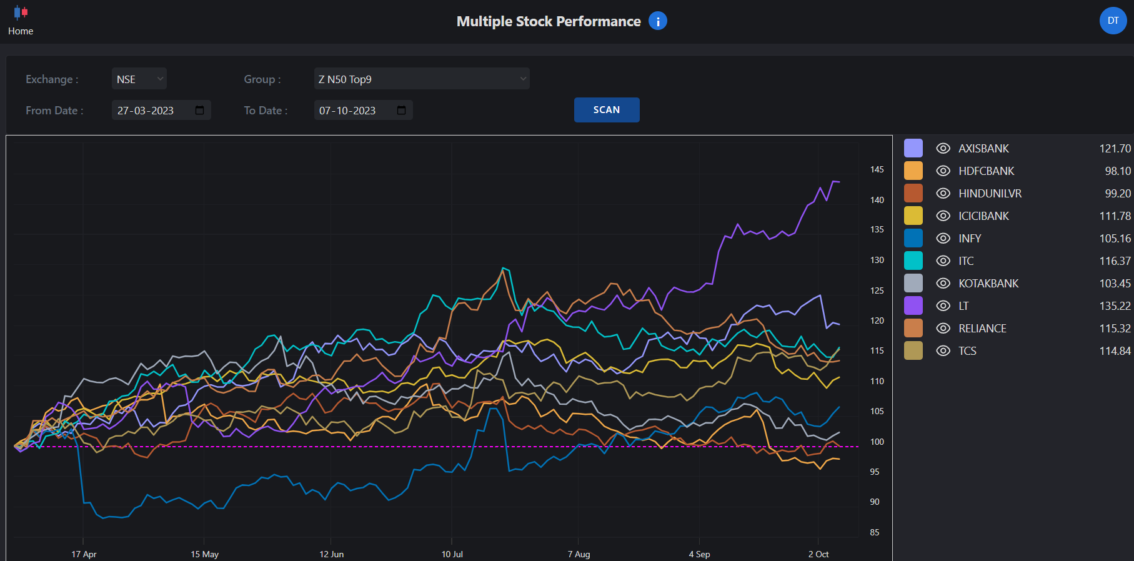Hide the ICICIBANK line
Image resolution: width=1134 pixels, height=561 pixels.
pos(943,216)
